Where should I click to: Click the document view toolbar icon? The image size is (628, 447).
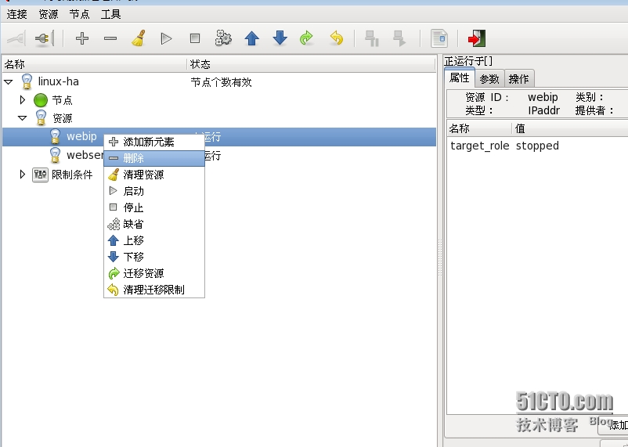coord(439,38)
